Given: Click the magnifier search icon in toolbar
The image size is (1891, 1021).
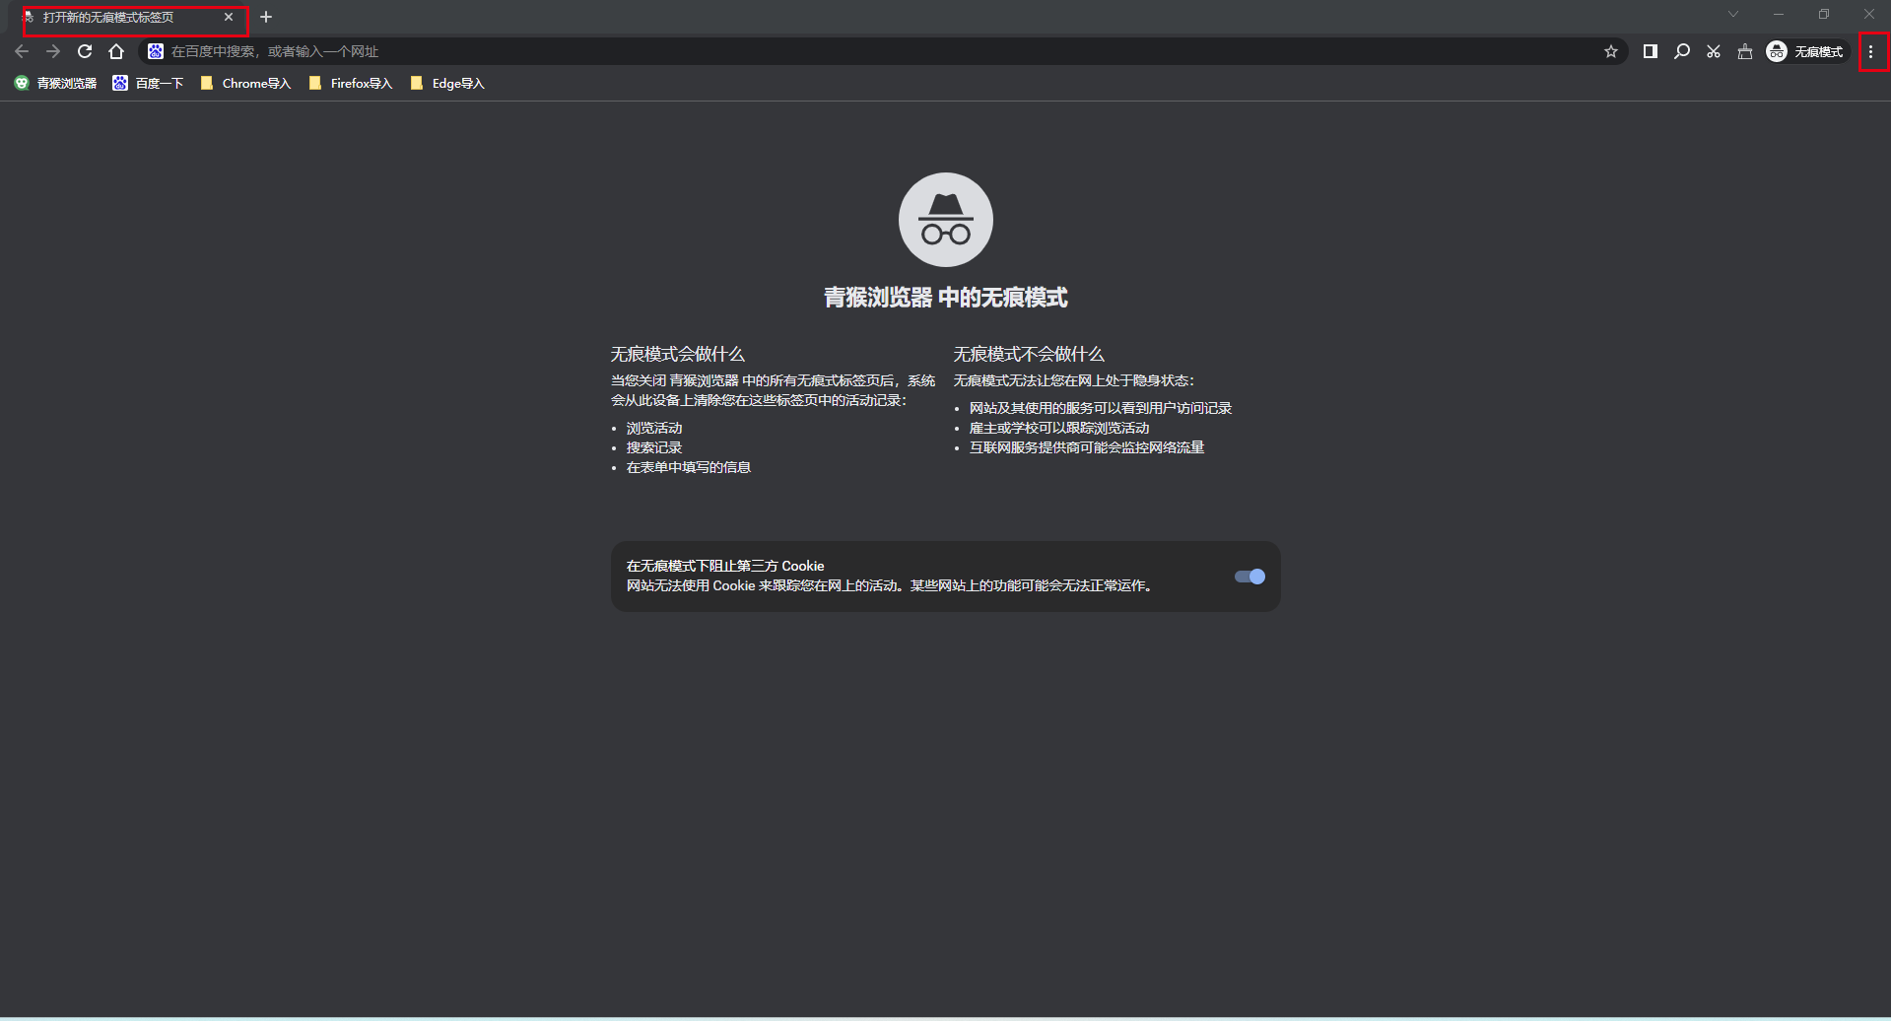Looking at the screenshot, I should 1682,51.
